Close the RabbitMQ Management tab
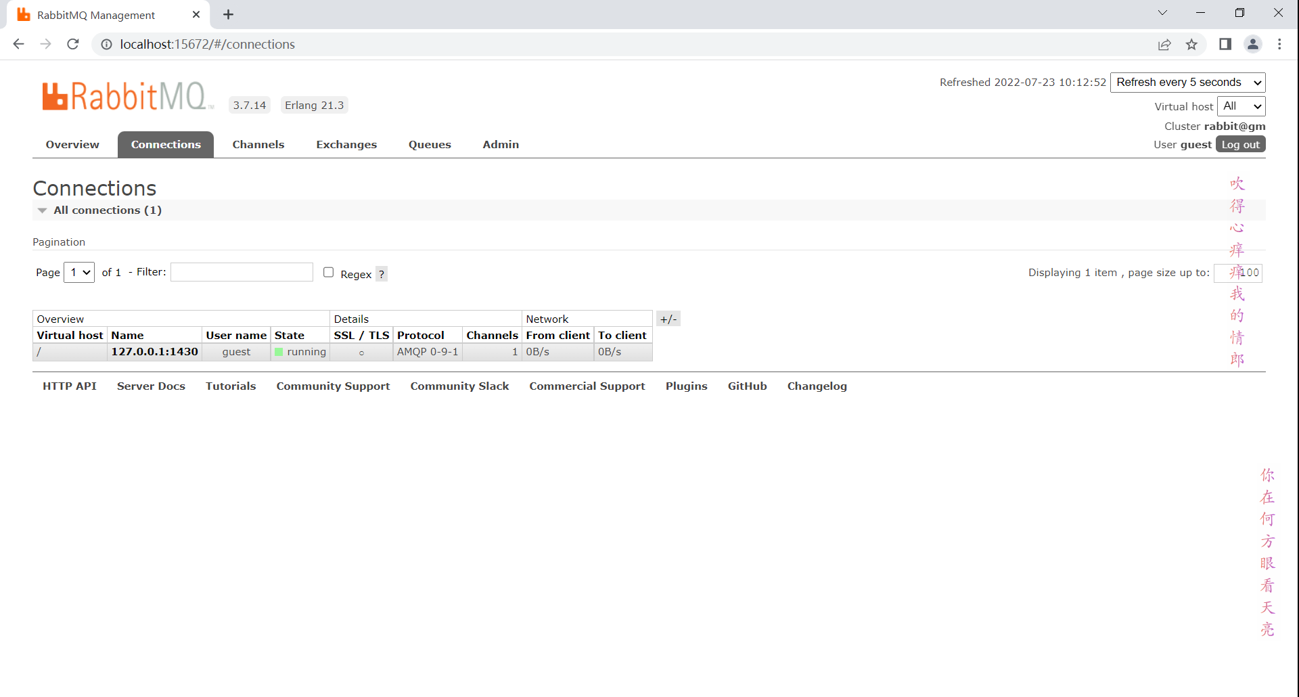Image resolution: width=1299 pixels, height=697 pixels. click(x=196, y=14)
